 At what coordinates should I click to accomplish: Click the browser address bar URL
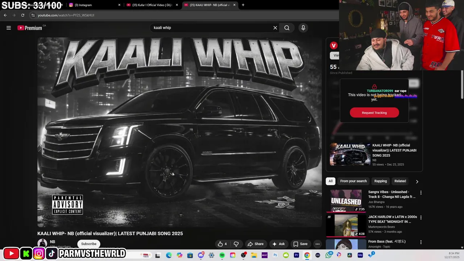(66, 15)
